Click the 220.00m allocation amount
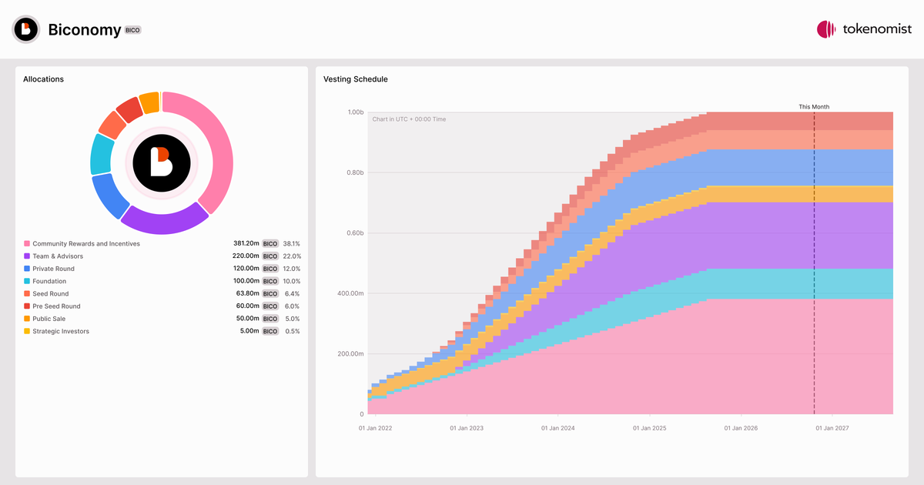 click(246, 256)
